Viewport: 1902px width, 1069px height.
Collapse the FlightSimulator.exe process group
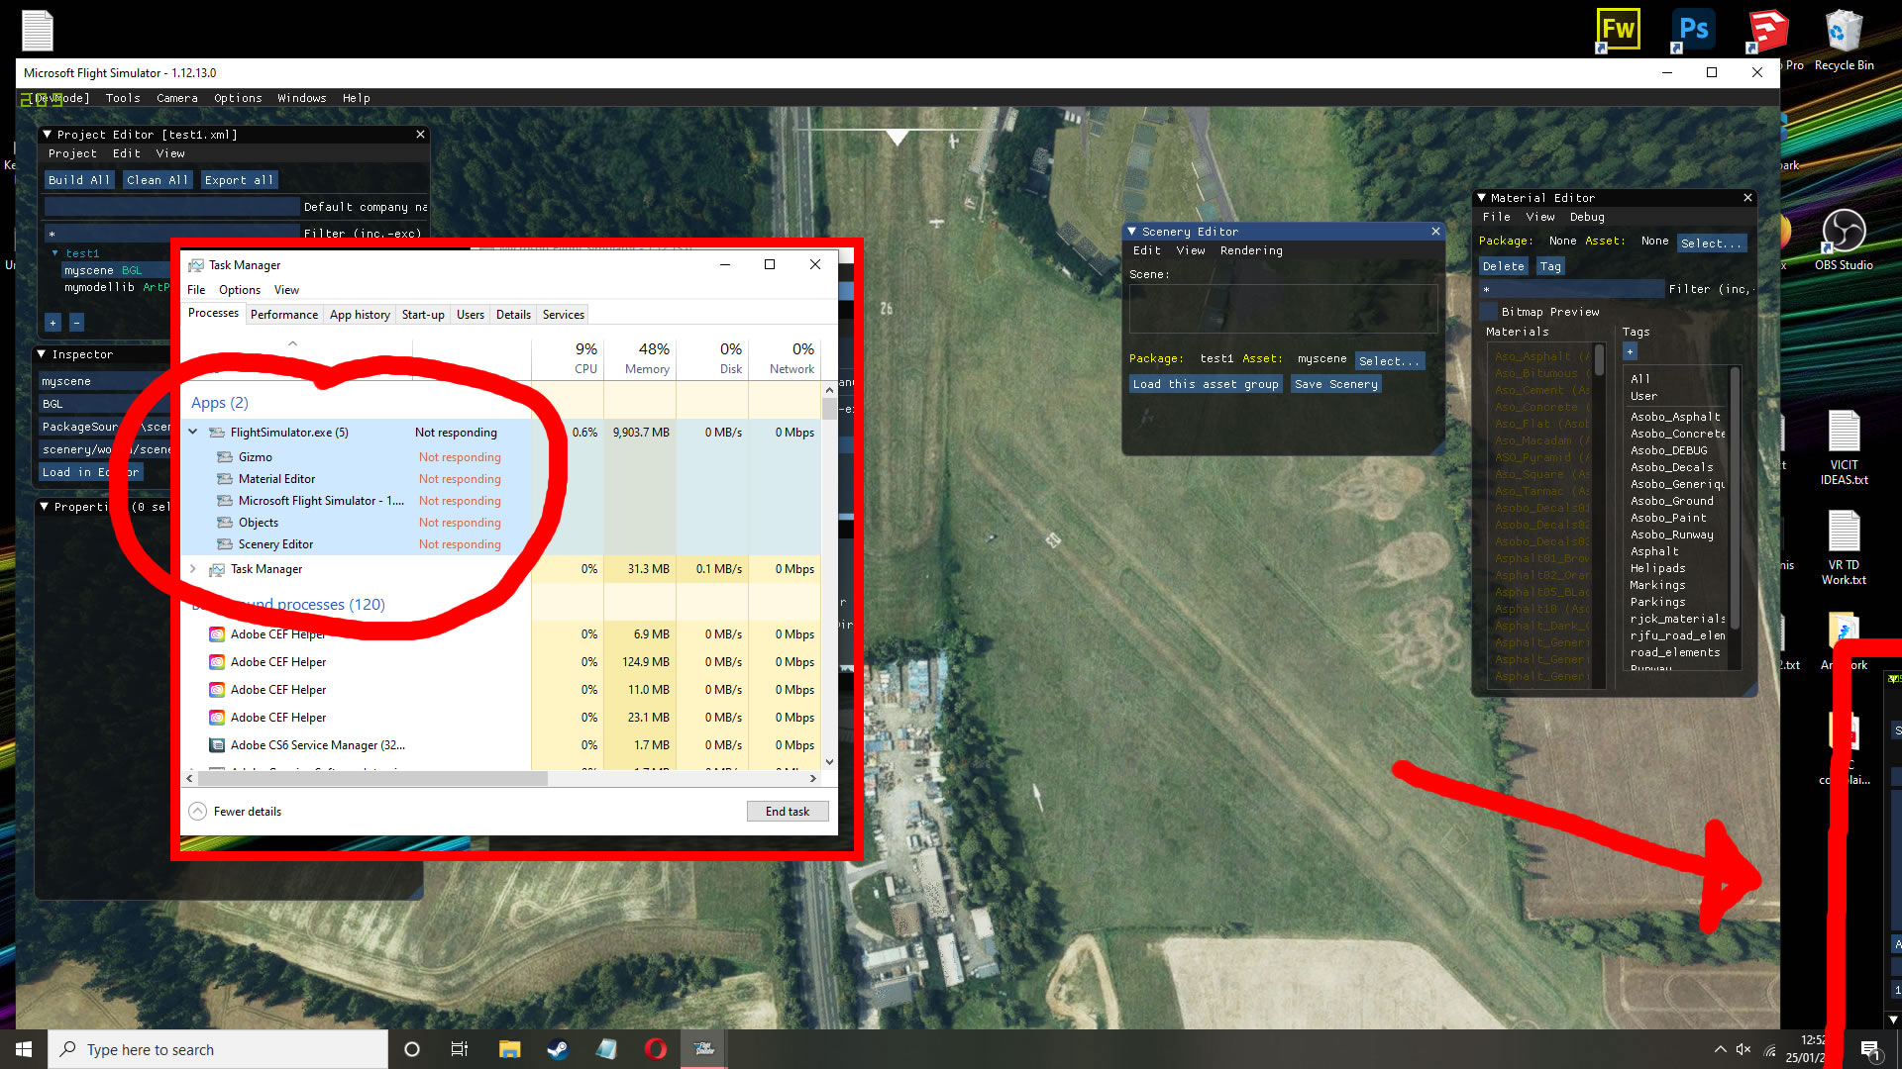[192, 433]
